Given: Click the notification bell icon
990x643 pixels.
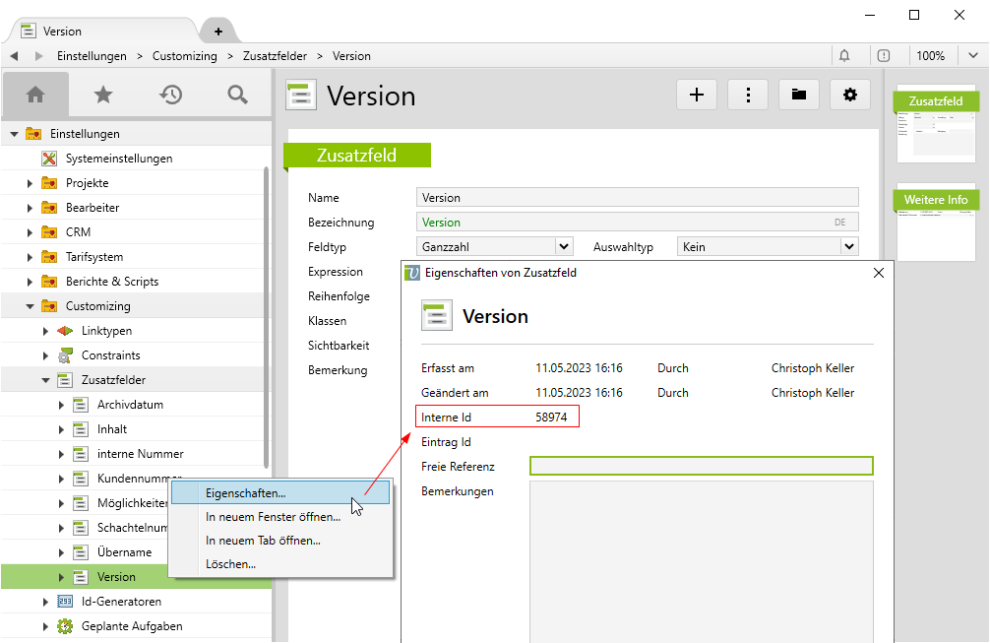Looking at the screenshot, I should coord(844,56).
